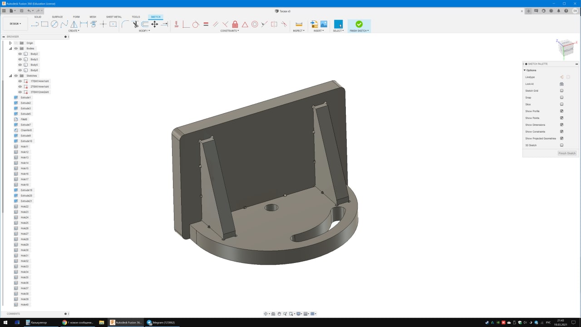Collapse the Options section in Sketch Palette
581x327 pixels.
click(525, 70)
